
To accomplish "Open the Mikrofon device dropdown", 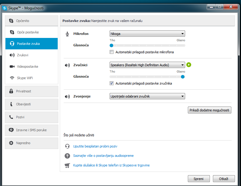I will click(x=147, y=34).
